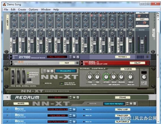Open the Edit menu
This screenshot has height=124, width=161.
coord(13,10)
